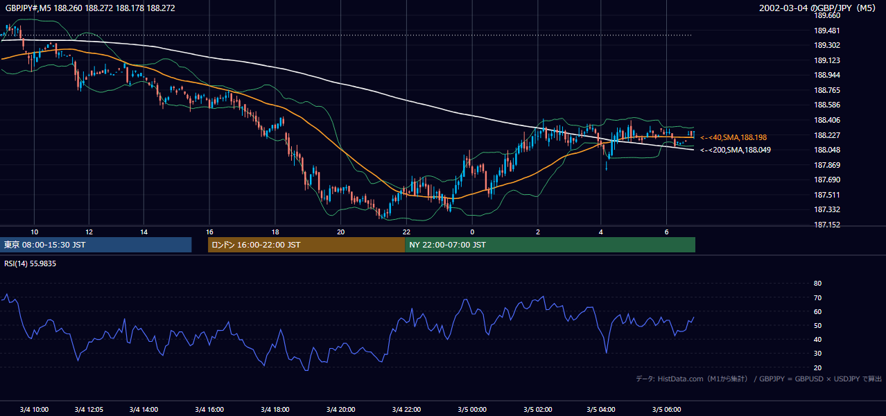Click RSI scale value 70
The image size is (886, 416).
coord(817,297)
